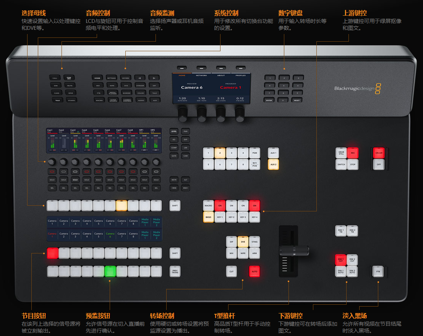Select the AUX 2 output button
This screenshot has width=423, height=336.
coord(273,165)
